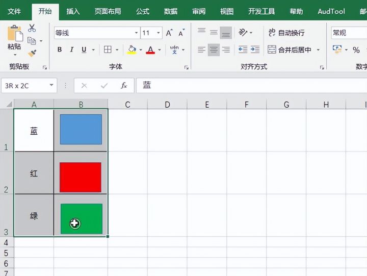Confirm entry with checkmark icon
The image size is (367, 276).
pos(104,86)
